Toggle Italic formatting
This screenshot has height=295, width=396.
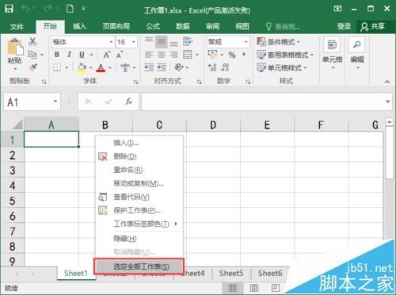pyautogui.click(x=69, y=55)
